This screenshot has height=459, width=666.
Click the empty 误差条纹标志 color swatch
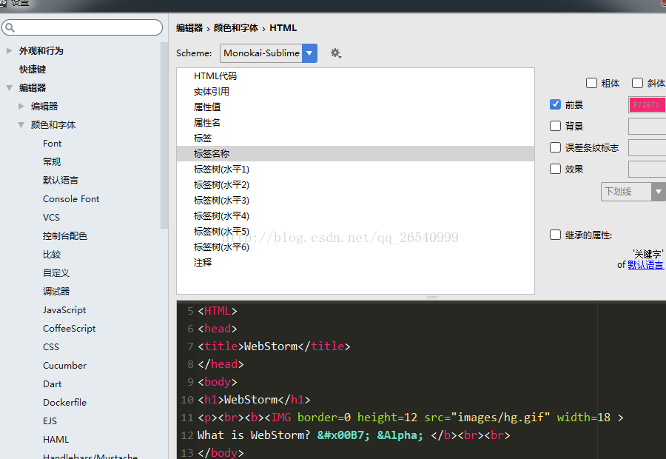[x=647, y=147]
